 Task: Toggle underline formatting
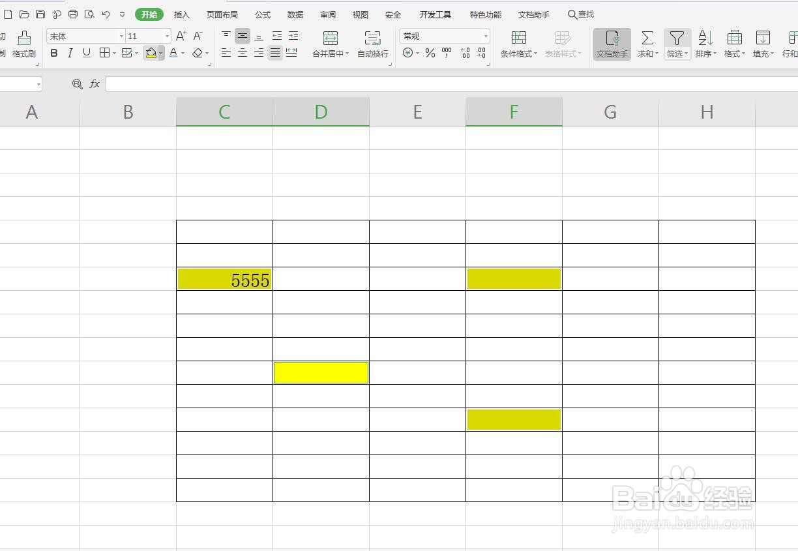tap(87, 53)
